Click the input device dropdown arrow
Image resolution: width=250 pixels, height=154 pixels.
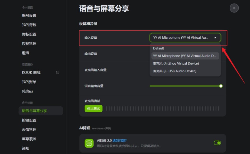(215, 38)
